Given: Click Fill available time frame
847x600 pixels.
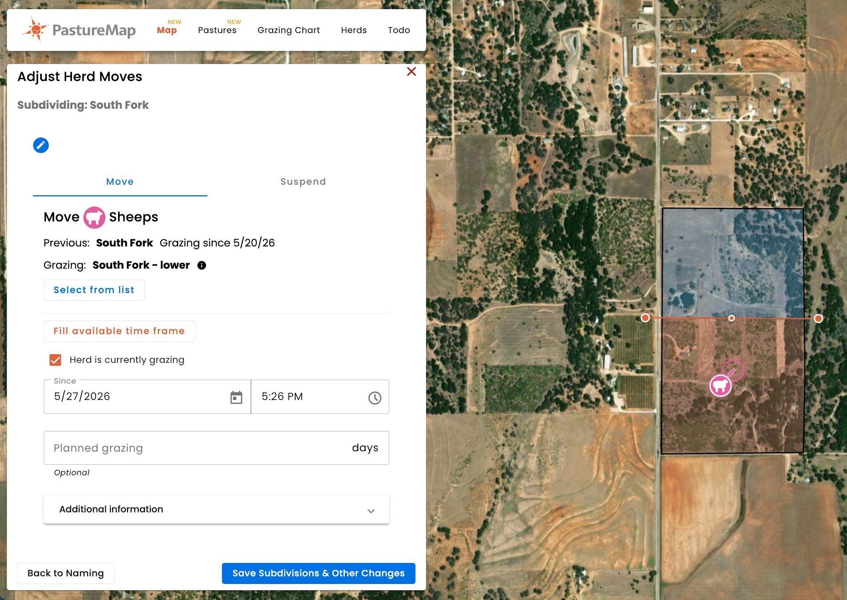Looking at the screenshot, I should tap(119, 331).
